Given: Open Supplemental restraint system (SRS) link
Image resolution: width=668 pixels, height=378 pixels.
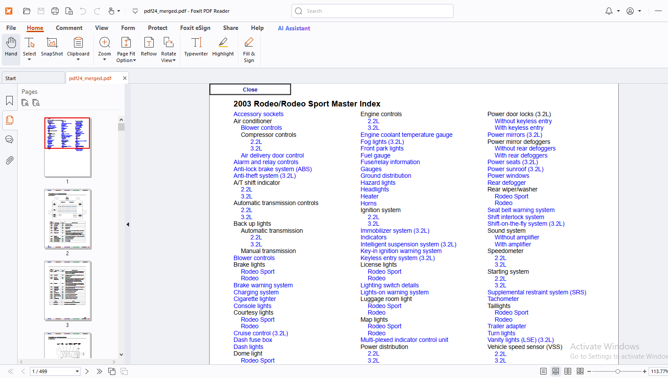Looking at the screenshot, I should (x=537, y=292).
